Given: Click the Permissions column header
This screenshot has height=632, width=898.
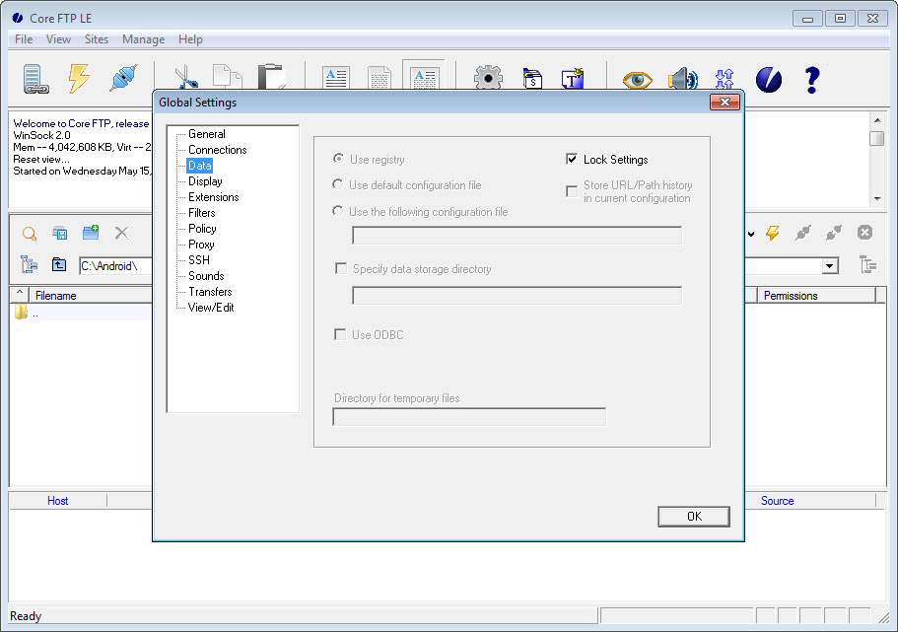Looking at the screenshot, I should tap(816, 295).
